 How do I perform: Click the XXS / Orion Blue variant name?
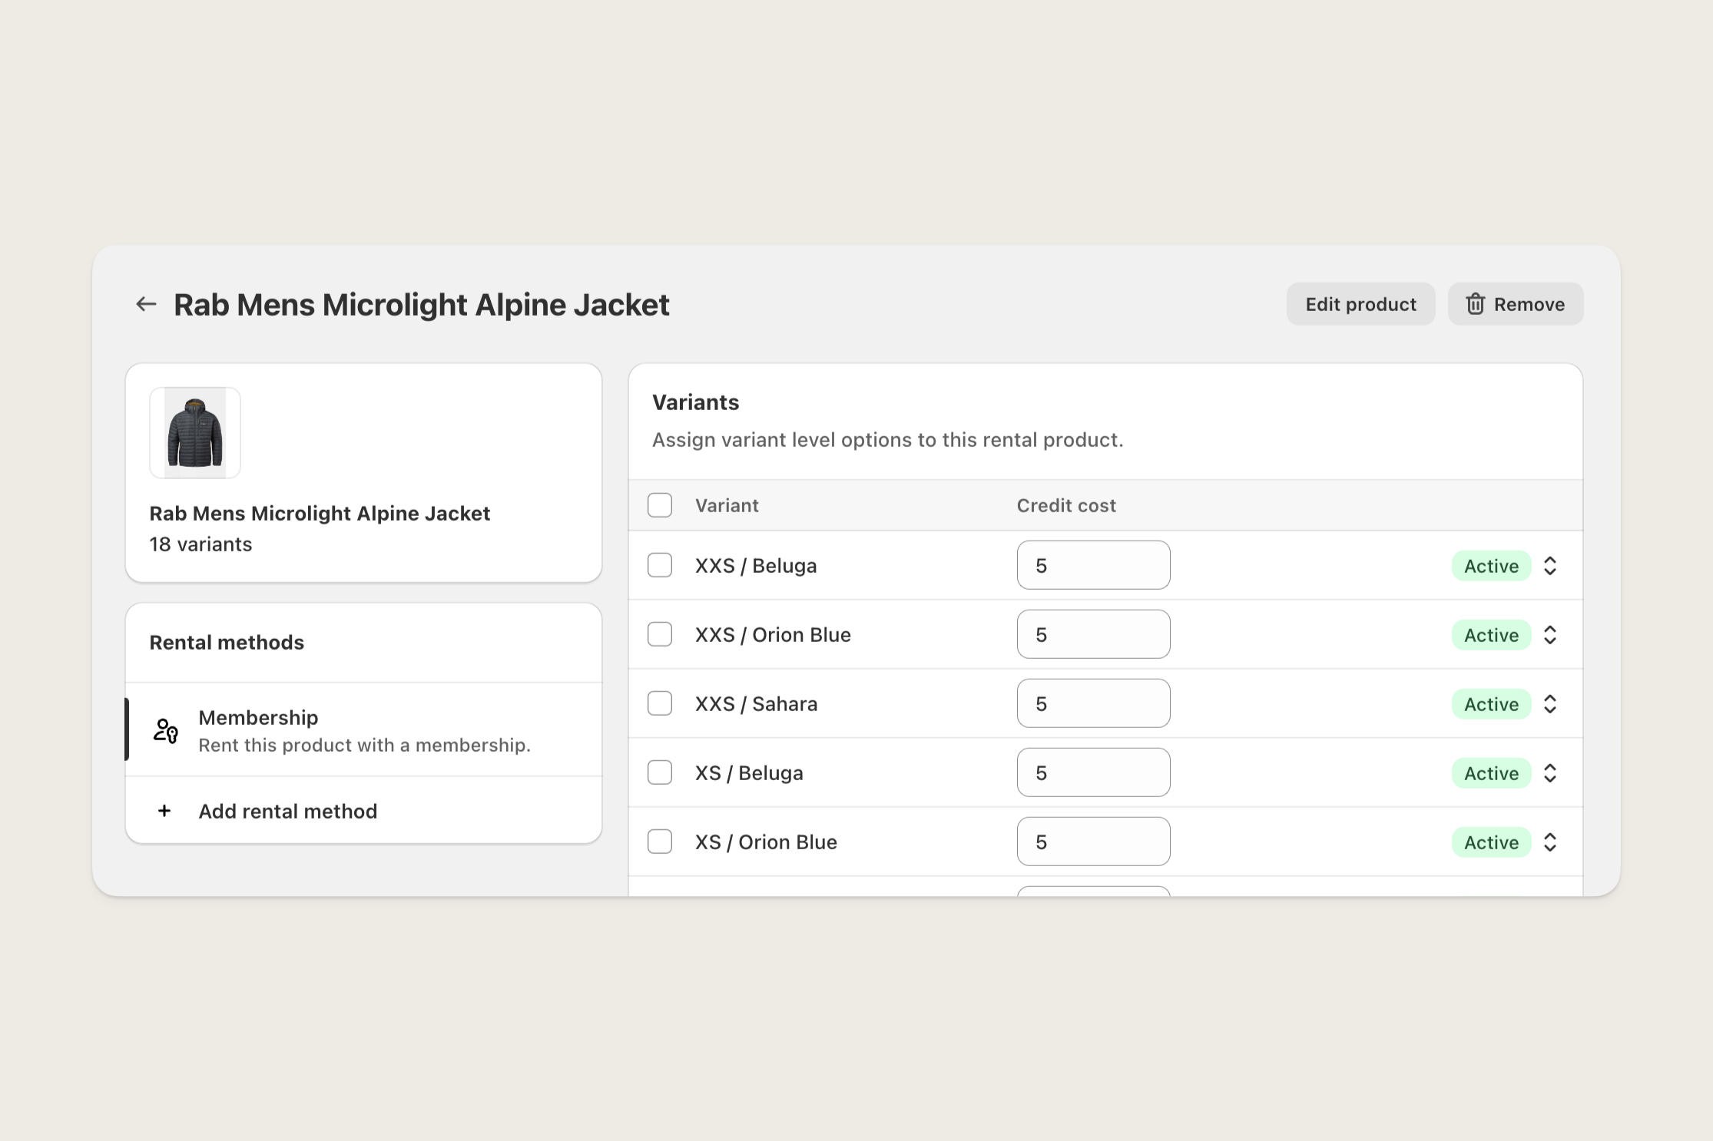coord(773,635)
